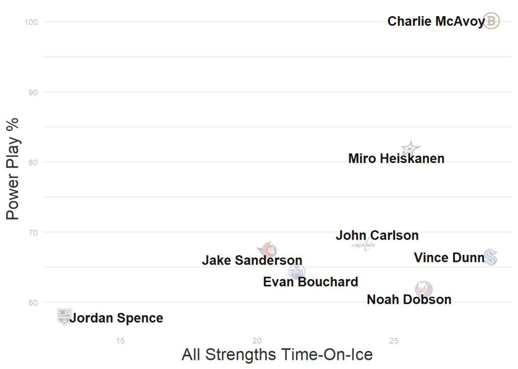
Task: Click the Los Angeles Kings logo
Action: (64, 317)
